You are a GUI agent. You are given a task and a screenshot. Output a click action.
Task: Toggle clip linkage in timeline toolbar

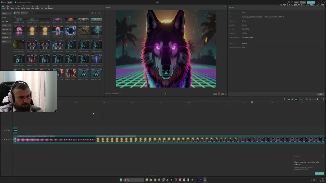point(296,99)
